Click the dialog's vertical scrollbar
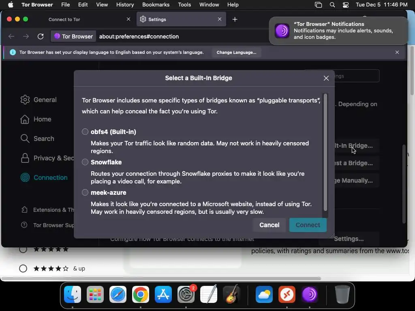 coord(325,152)
